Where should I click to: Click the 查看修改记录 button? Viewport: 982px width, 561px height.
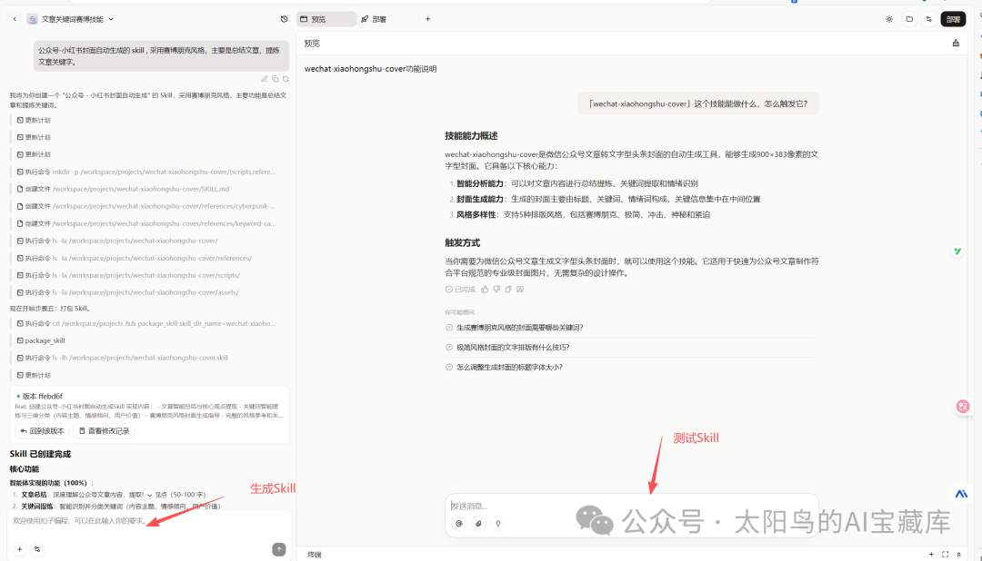pos(104,431)
